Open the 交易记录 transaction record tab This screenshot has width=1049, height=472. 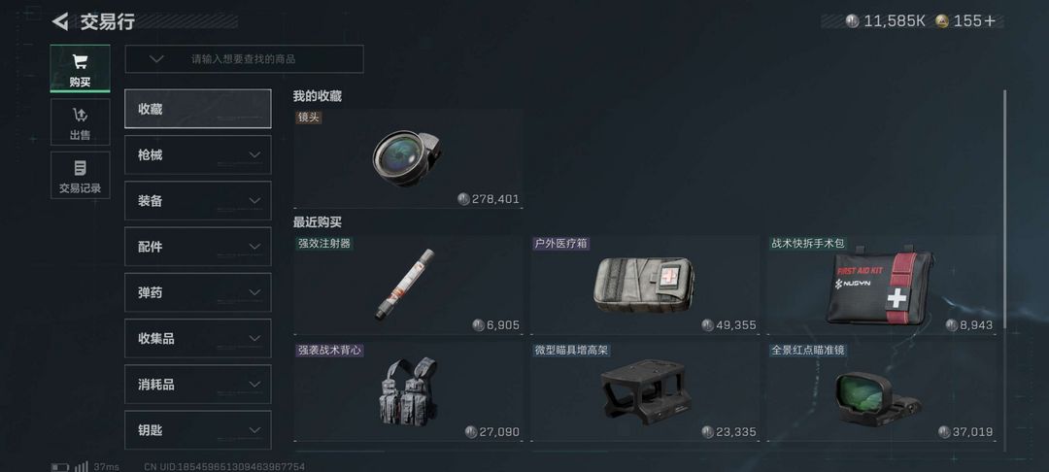(x=81, y=175)
